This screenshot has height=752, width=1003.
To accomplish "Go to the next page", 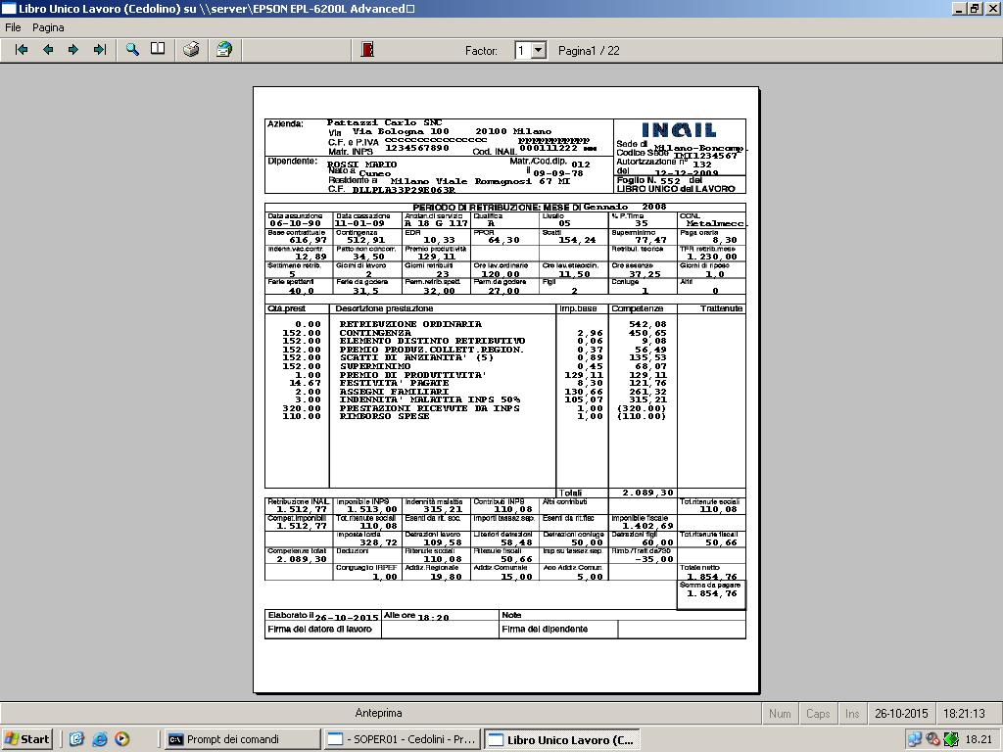I will tap(72, 50).
